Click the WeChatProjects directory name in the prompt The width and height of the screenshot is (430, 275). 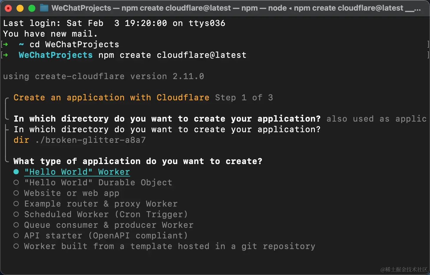click(x=55, y=55)
